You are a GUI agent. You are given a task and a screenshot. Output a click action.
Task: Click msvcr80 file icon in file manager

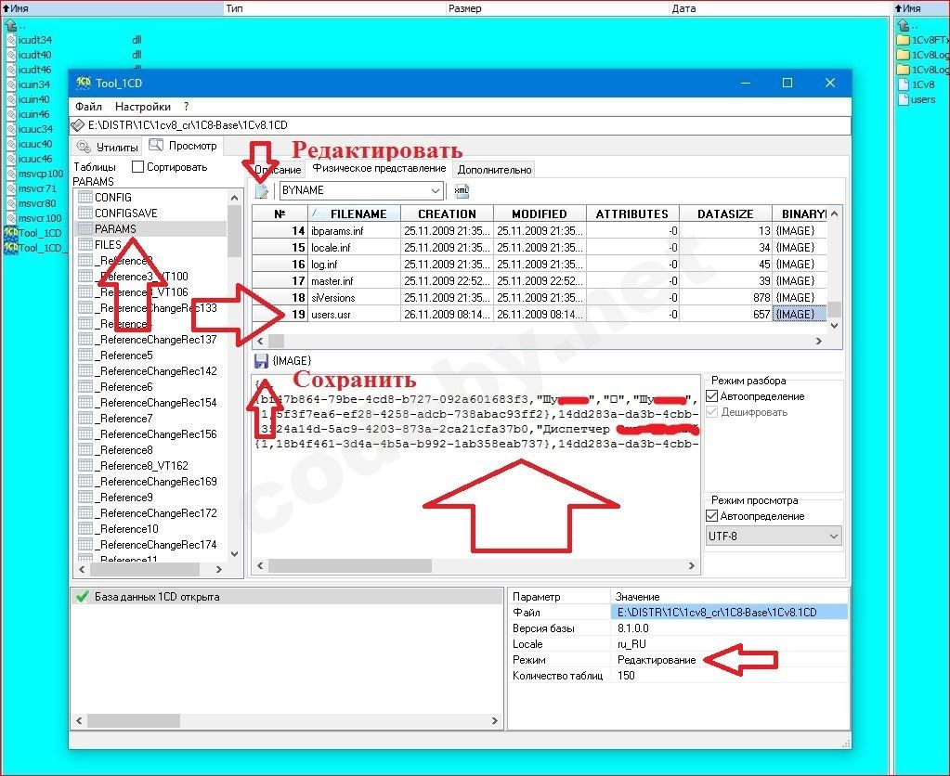(10, 203)
